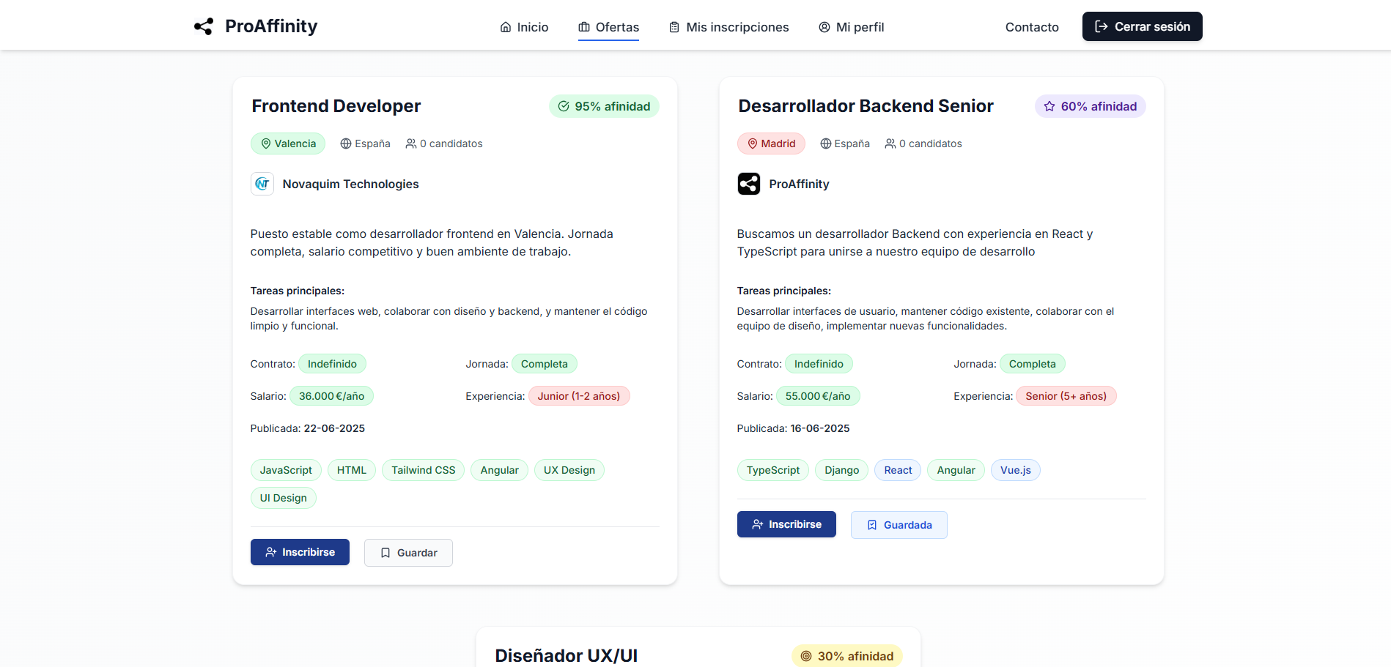Click the Cerrar sesión button

[x=1142, y=26]
